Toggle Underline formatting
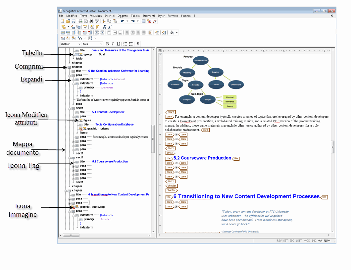 pyautogui.click(x=118, y=44)
